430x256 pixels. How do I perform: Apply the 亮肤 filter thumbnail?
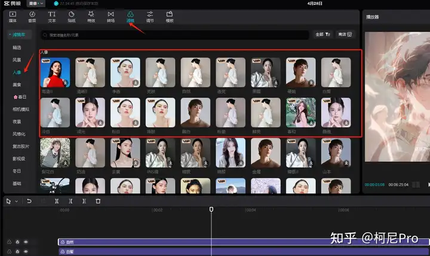[x=161, y=73]
